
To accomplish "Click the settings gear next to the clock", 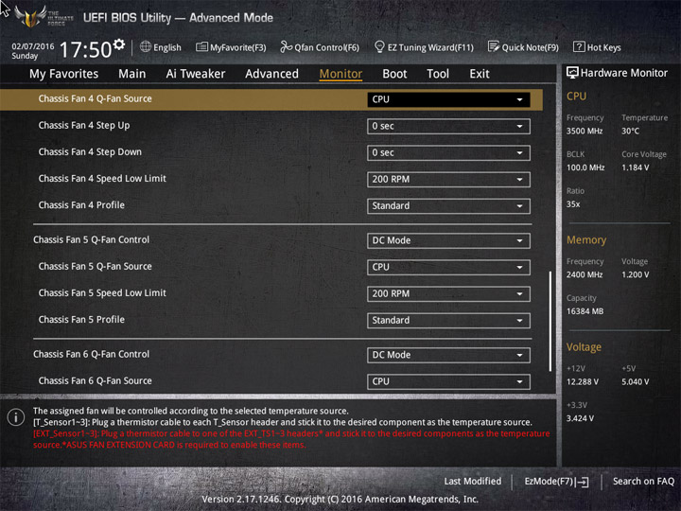I will pyautogui.click(x=119, y=44).
